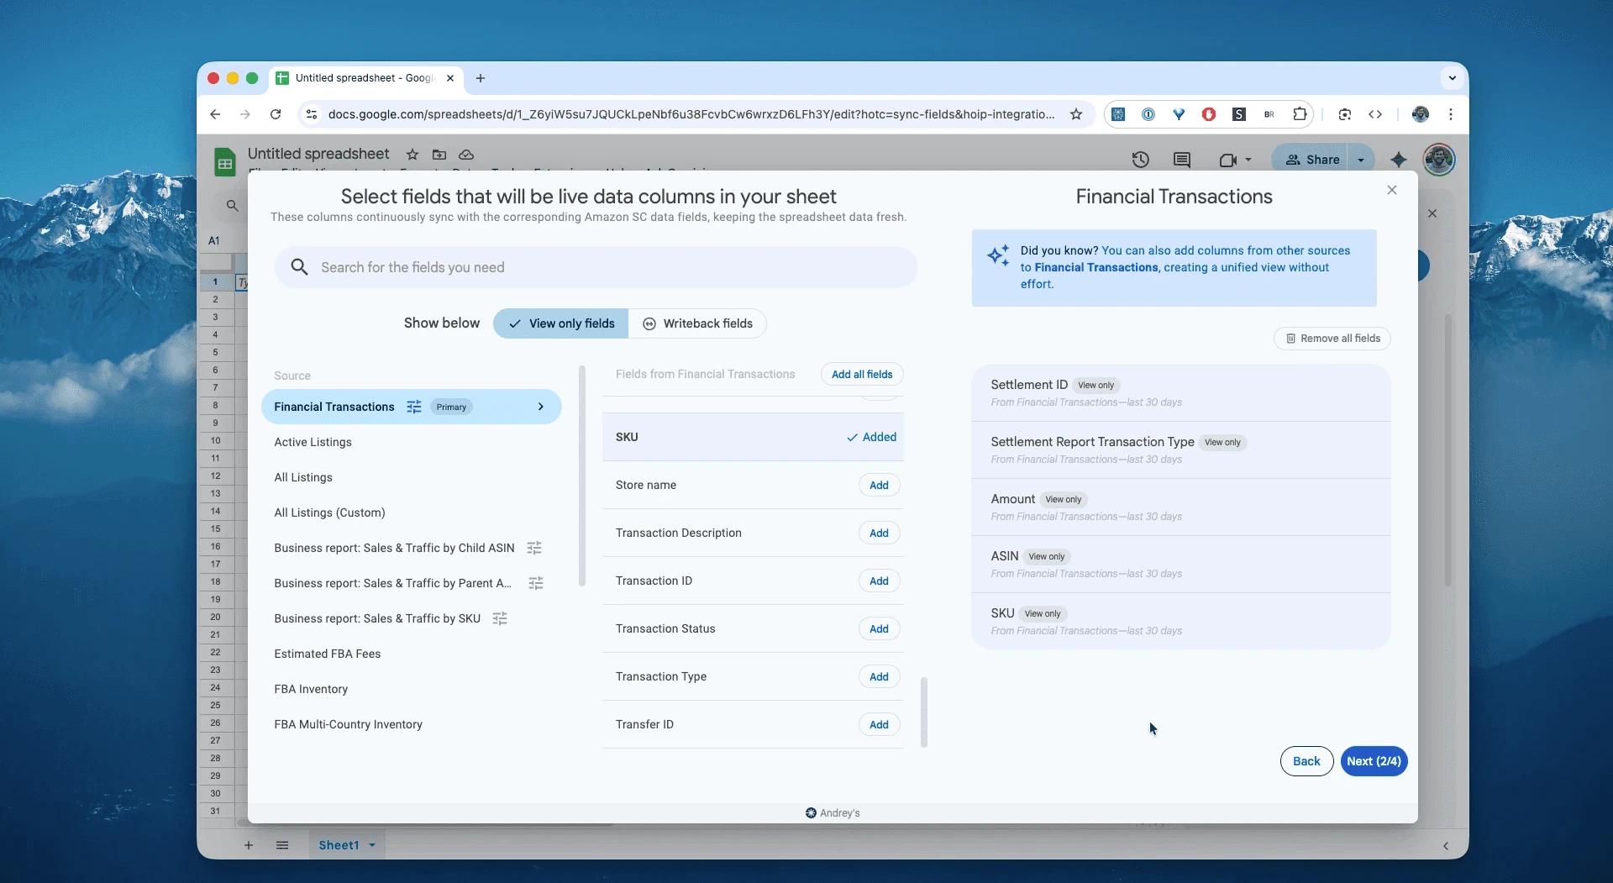Screen dimensions: 1613x883
Task: Click the browser address bar URL
Action: pyautogui.click(x=691, y=114)
